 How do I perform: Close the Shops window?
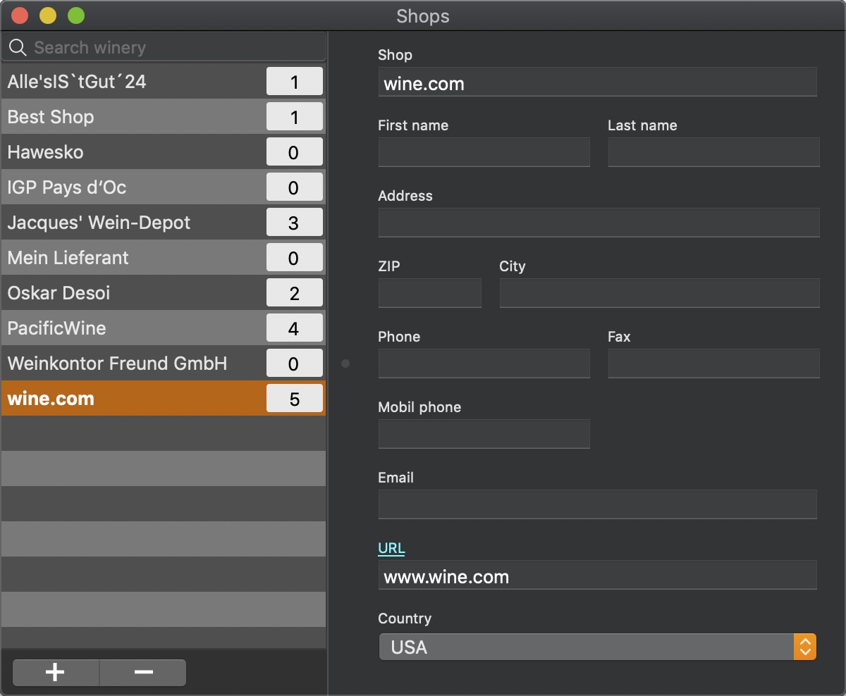pos(20,15)
